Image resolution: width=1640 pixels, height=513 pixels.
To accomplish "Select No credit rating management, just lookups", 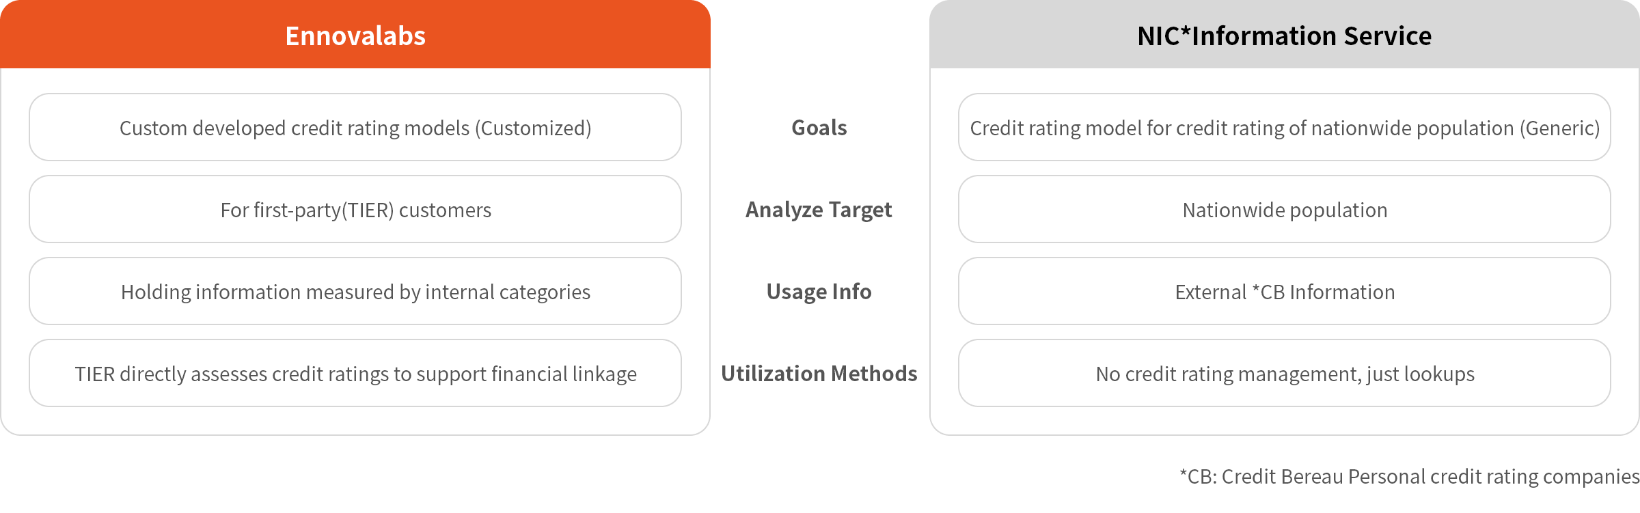I will [1285, 374].
